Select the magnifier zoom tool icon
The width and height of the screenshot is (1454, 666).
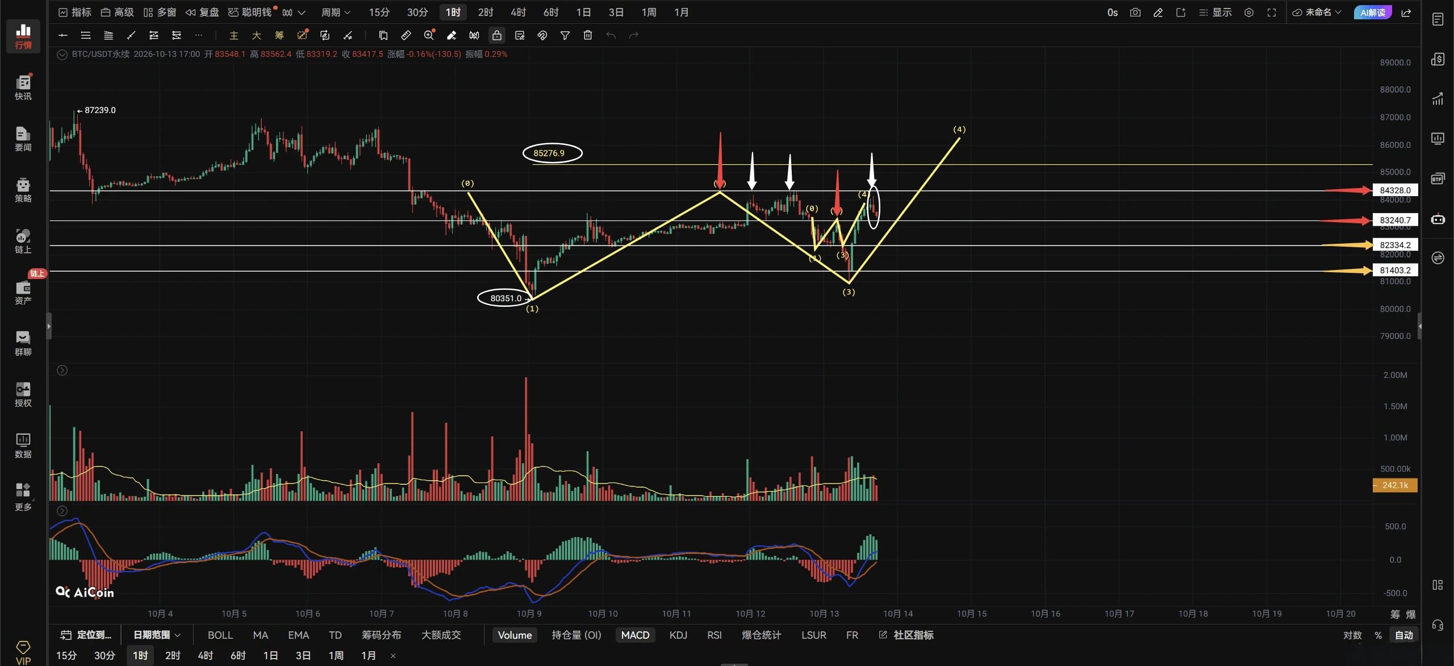coord(429,35)
